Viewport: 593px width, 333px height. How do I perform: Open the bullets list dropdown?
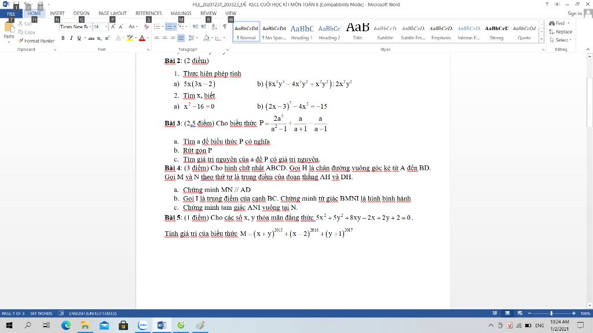pyautogui.click(x=163, y=27)
